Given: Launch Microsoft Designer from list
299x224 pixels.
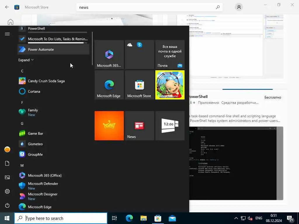Looking at the screenshot, I should point(53,196).
